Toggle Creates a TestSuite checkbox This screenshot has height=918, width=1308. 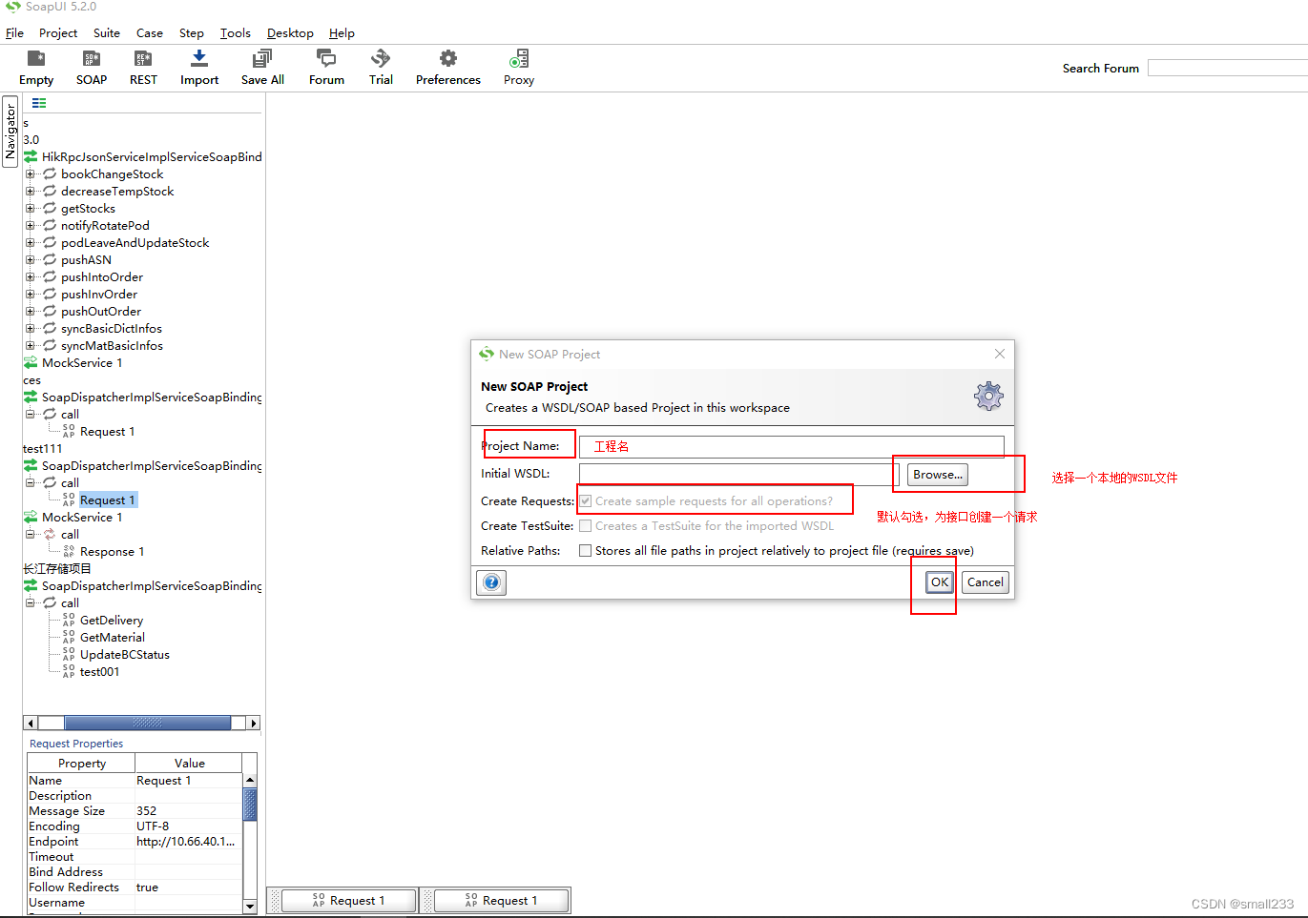(586, 525)
